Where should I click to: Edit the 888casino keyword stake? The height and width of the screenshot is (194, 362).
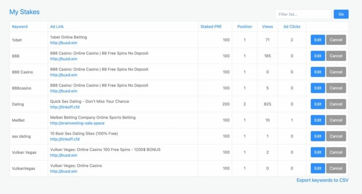tap(318, 88)
